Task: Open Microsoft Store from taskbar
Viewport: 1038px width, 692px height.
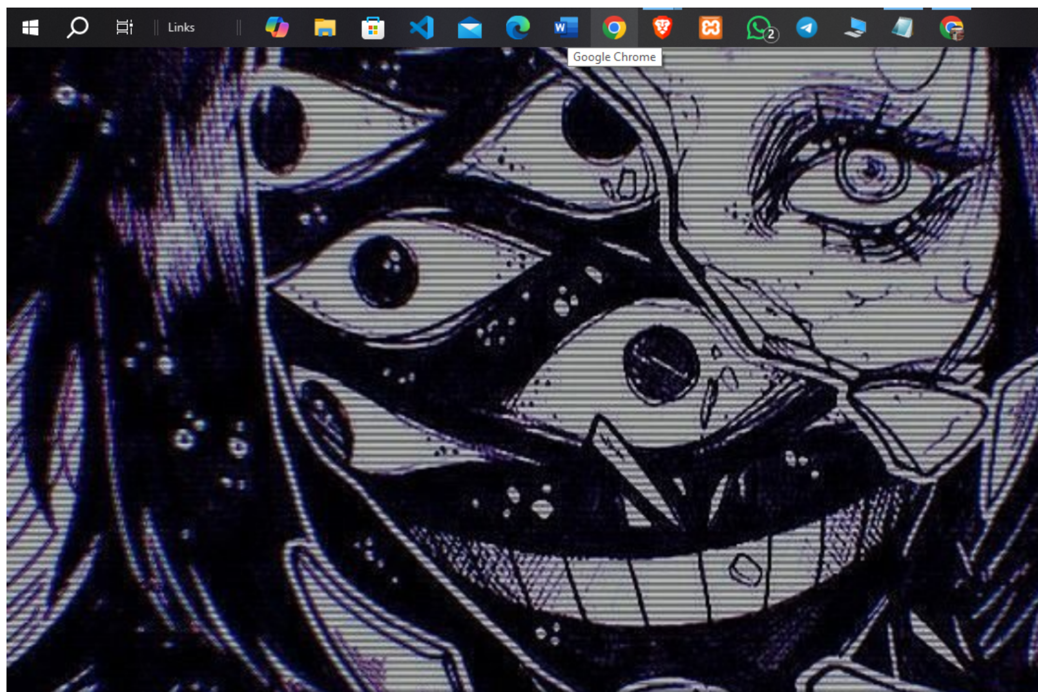Action: (x=373, y=28)
